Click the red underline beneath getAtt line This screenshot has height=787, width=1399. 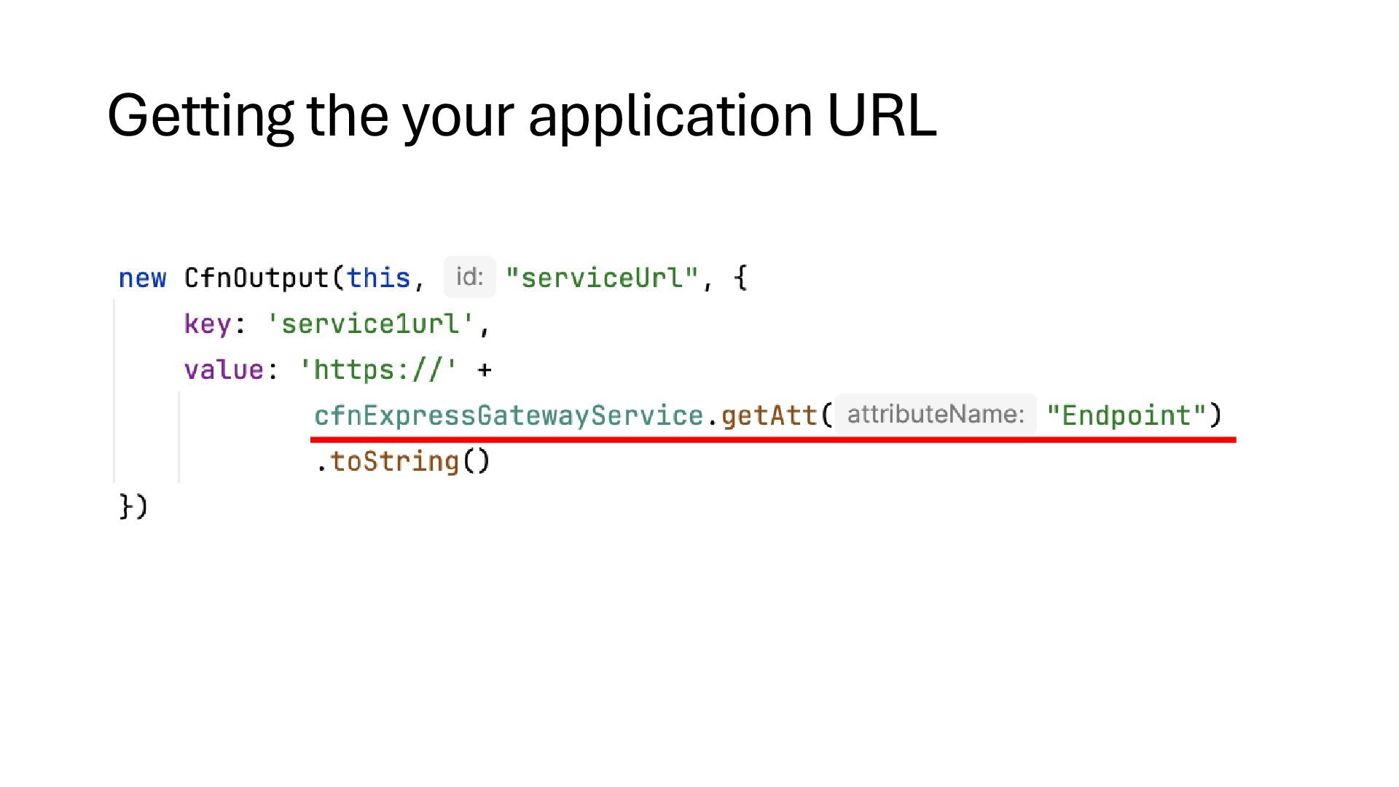[x=772, y=439]
